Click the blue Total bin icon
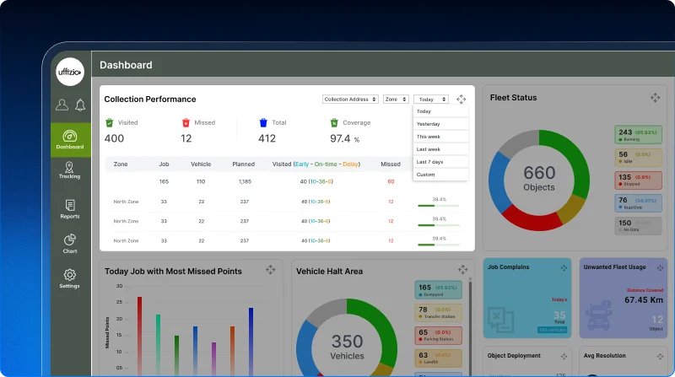Screen dimensions: 675x377 click(x=263, y=122)
